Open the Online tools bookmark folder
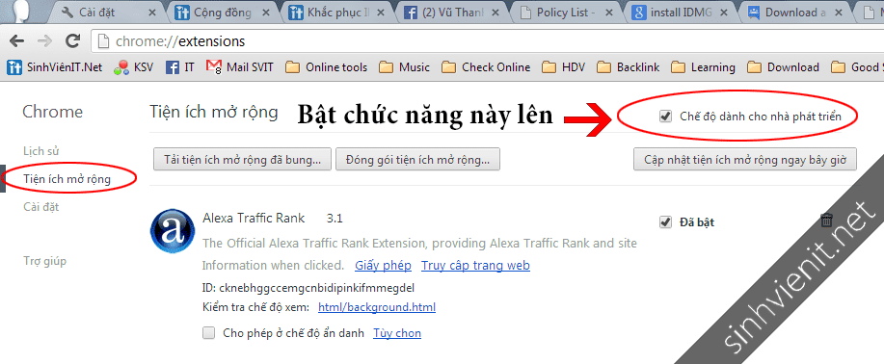Screen dimensions: 884x364 327,67
